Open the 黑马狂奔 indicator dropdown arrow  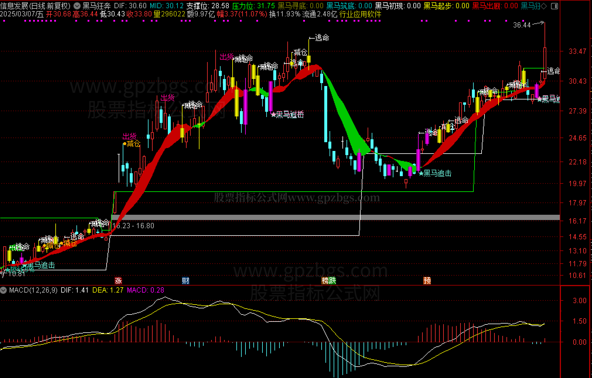click(77, 6)
